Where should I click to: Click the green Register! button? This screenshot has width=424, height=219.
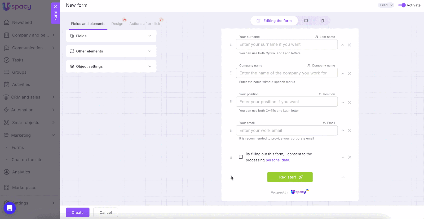click(290, 177)
